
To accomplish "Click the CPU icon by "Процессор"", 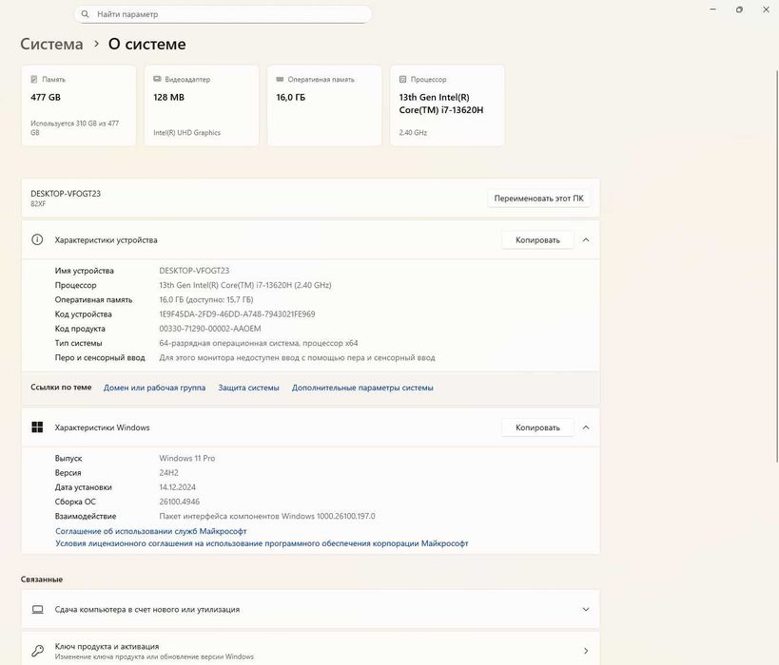I will coord(403,79).
